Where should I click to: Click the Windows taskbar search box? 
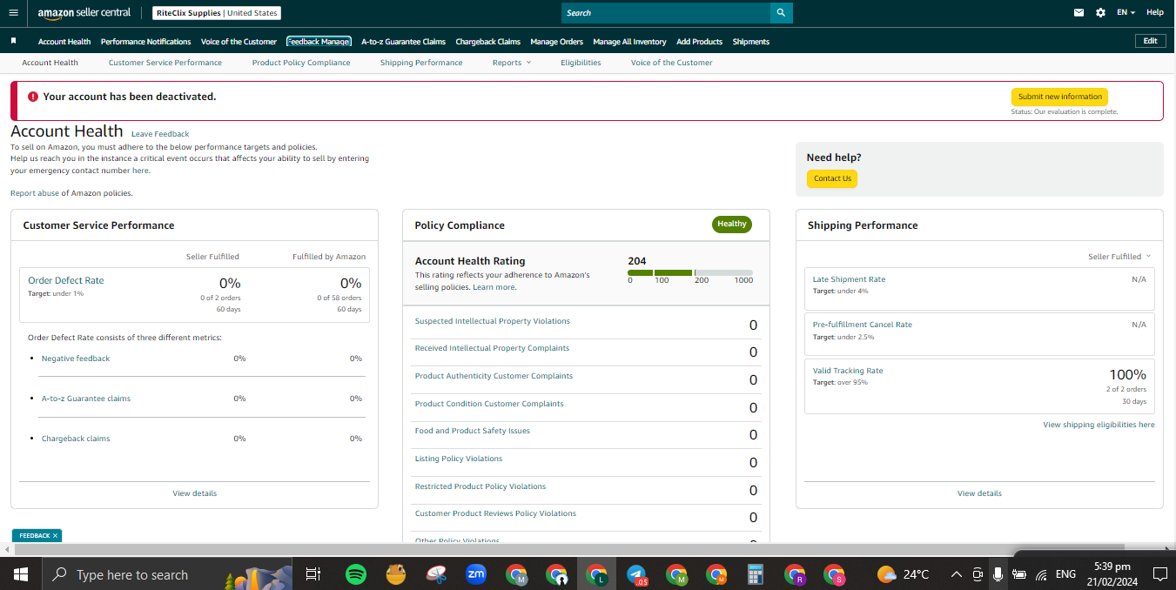(x=167, y=574)
